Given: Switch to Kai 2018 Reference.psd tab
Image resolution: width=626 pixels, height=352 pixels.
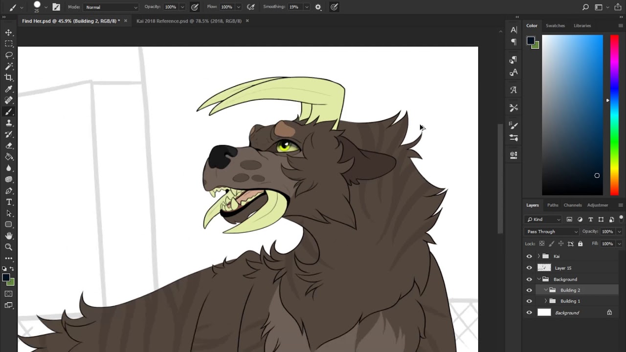Looking at the screenshot, I should (x=189, y=21).
